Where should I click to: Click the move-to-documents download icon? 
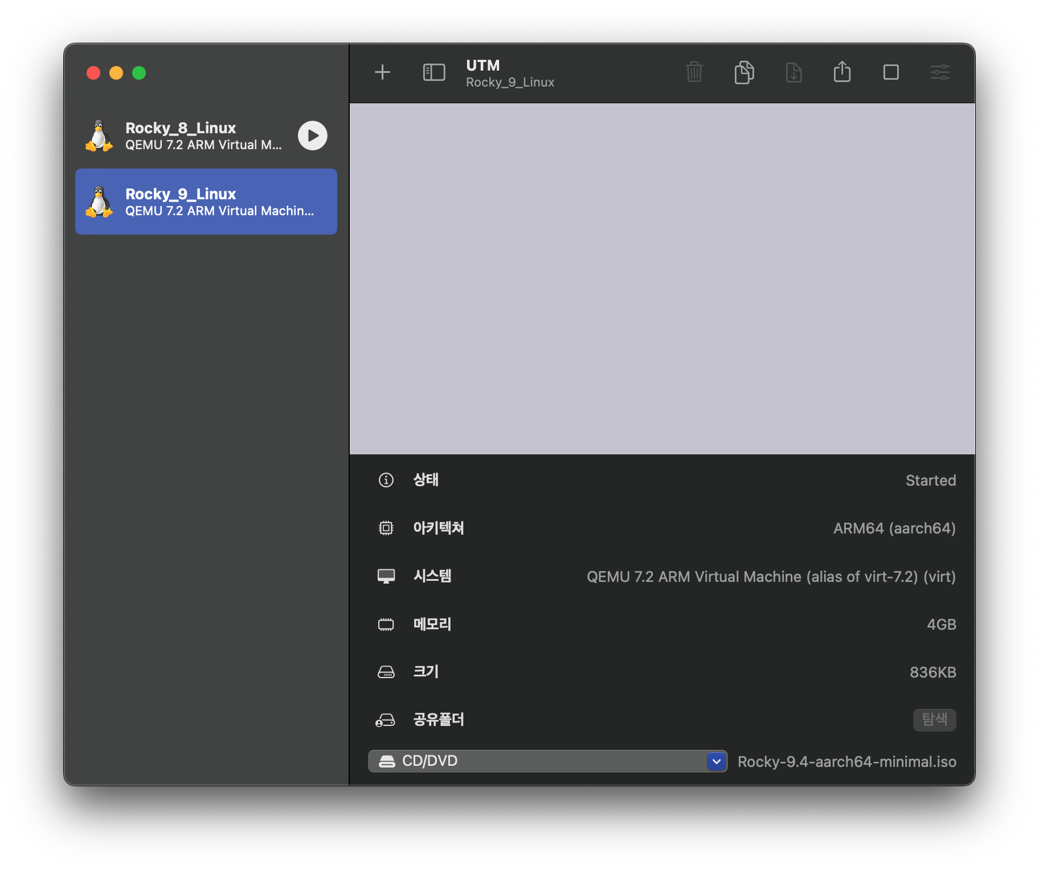coord(793,72)
